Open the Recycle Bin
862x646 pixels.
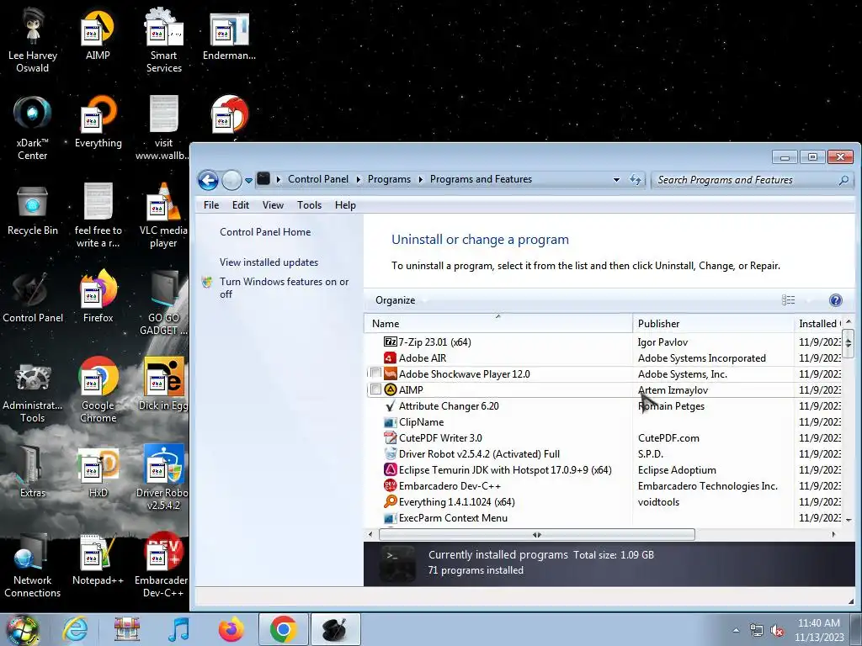tap(33, 209)
